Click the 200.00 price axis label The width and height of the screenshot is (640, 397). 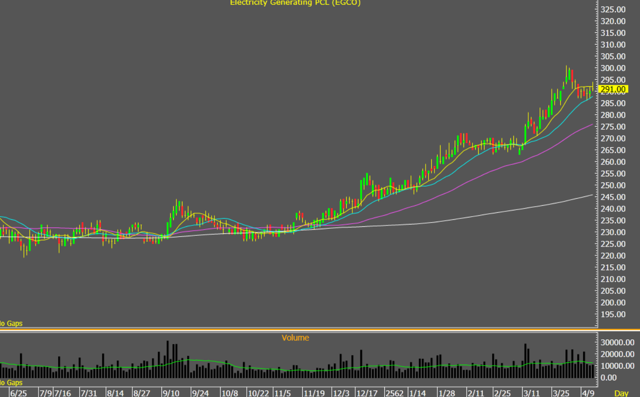pos(613,302)
